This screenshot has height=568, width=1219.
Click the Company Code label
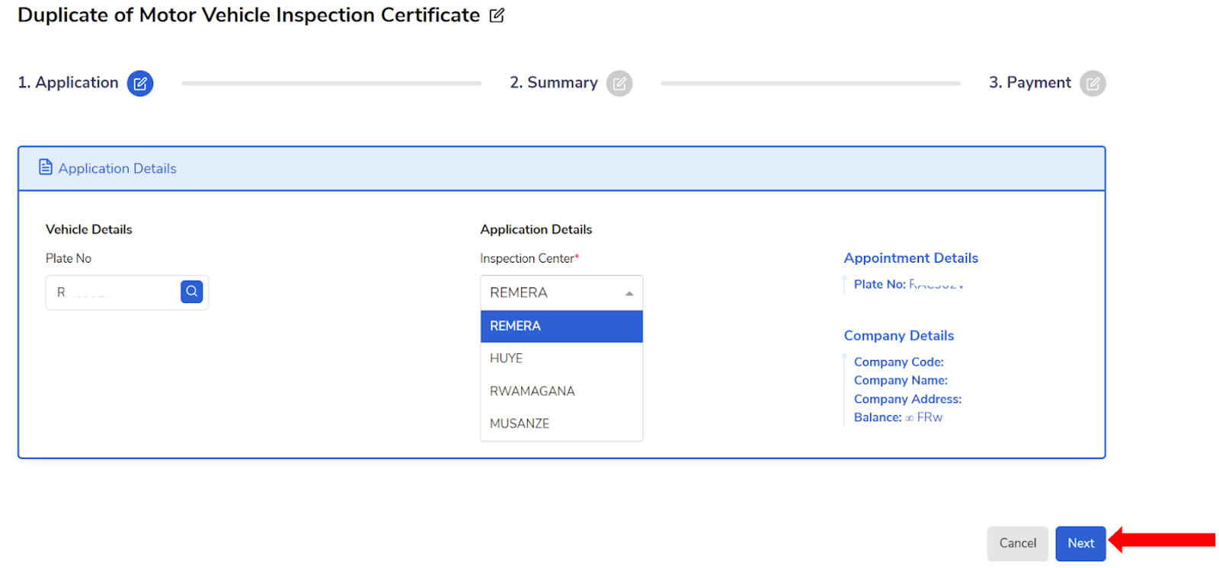[898, 362]
